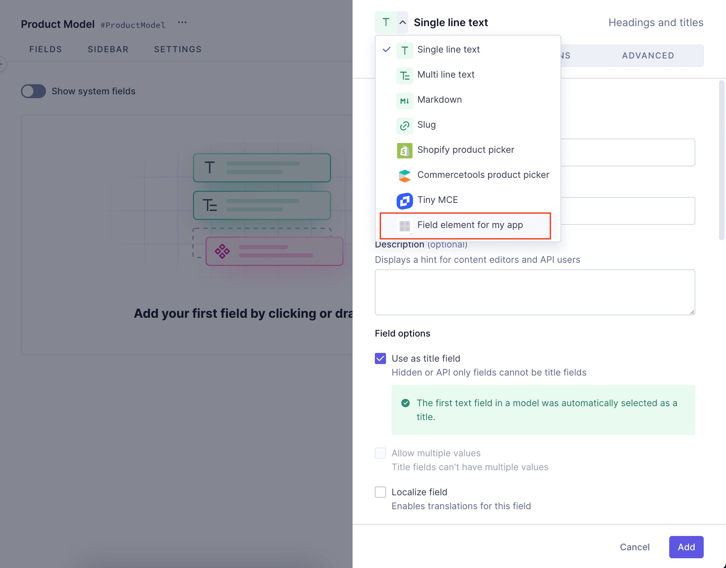726x568 pixels.
Task: Select the Tiny MCE editor icon
Action: pyautogui.click(x=404, y=201)
